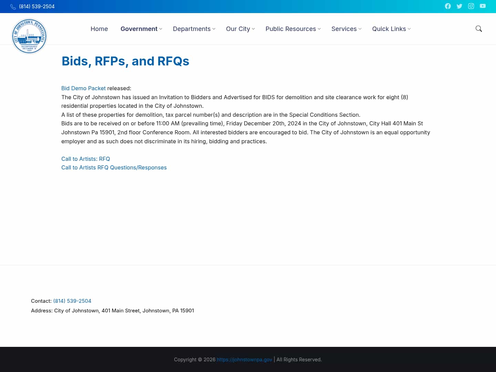Expand the Government dropdown menu
This screenshot has width=496, height=372.
tap(139, 29)
